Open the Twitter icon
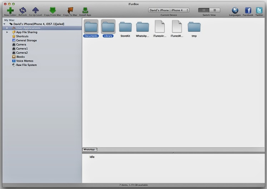The height and width of the screenshot is (189, 267). pos(259,10)
